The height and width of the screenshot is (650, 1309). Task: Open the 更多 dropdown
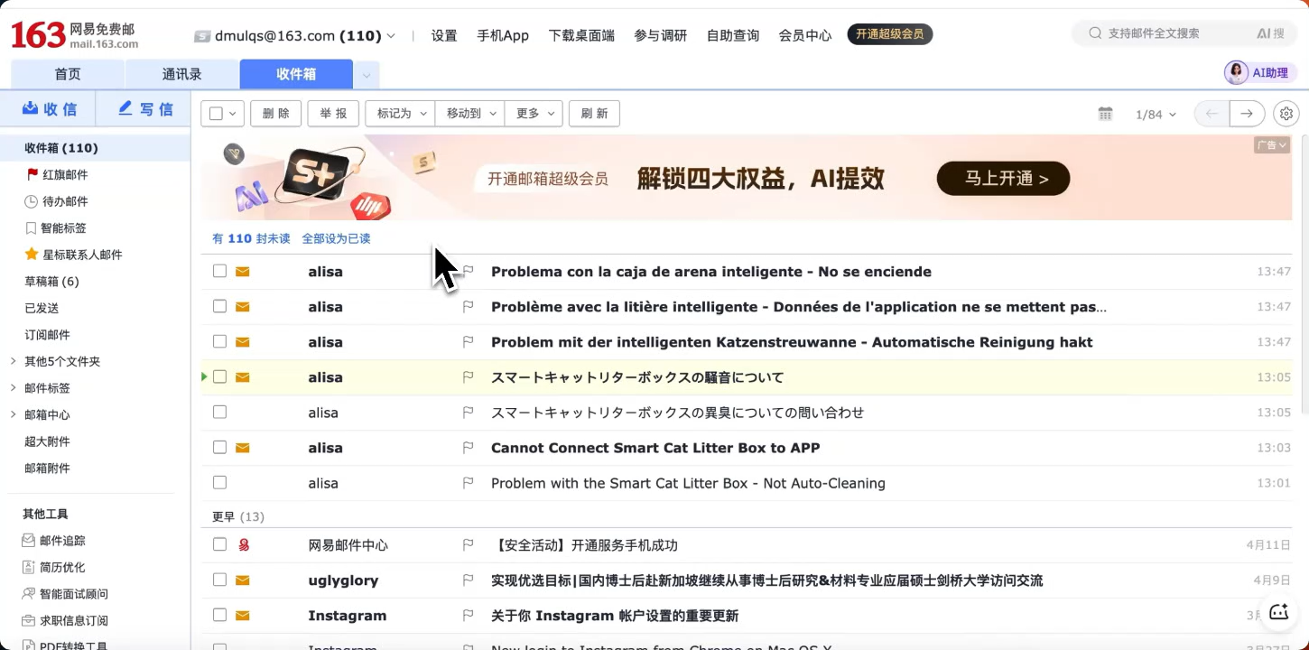pos(534,114)
